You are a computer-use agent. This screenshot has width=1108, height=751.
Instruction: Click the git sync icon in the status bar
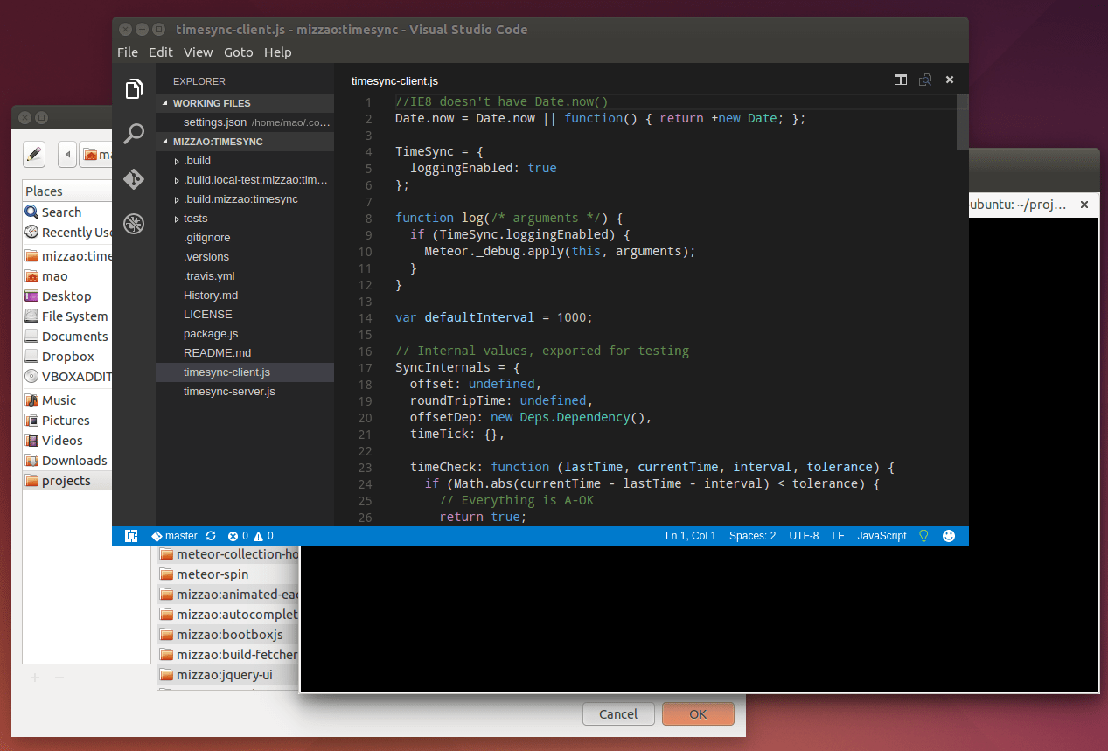[x=211, y=536]
